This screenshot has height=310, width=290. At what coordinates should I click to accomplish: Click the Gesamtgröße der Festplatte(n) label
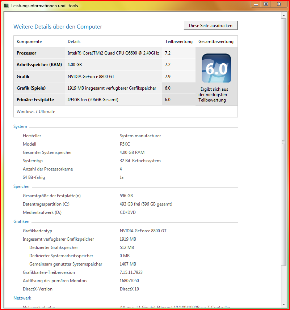pyautogui.click(x=52, y=196)
